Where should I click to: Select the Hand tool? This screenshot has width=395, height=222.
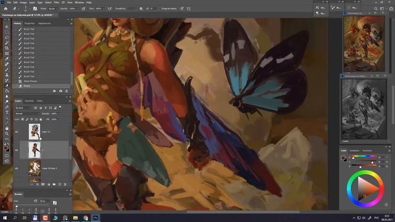[x=7, y=128]
